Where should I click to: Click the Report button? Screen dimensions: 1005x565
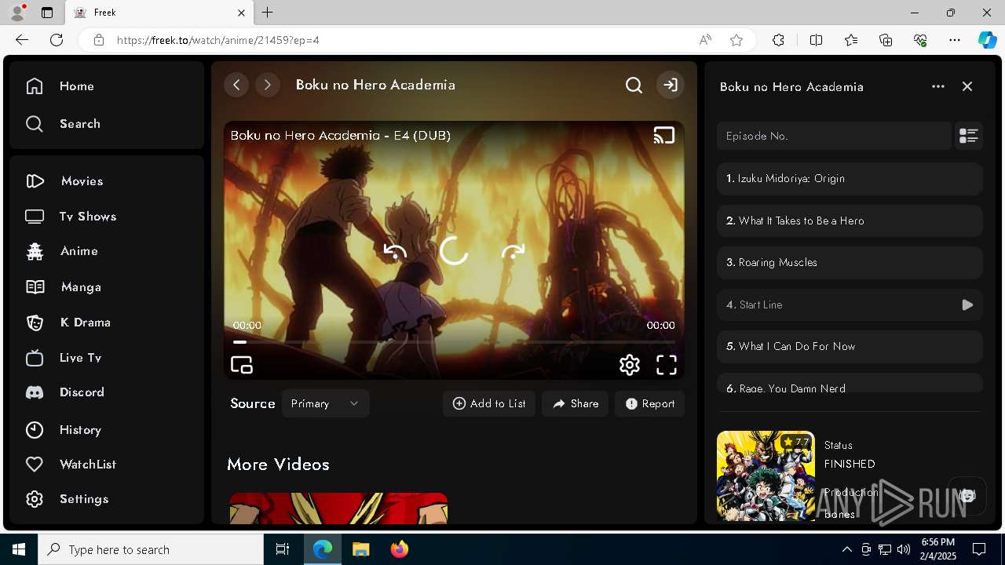650,403
